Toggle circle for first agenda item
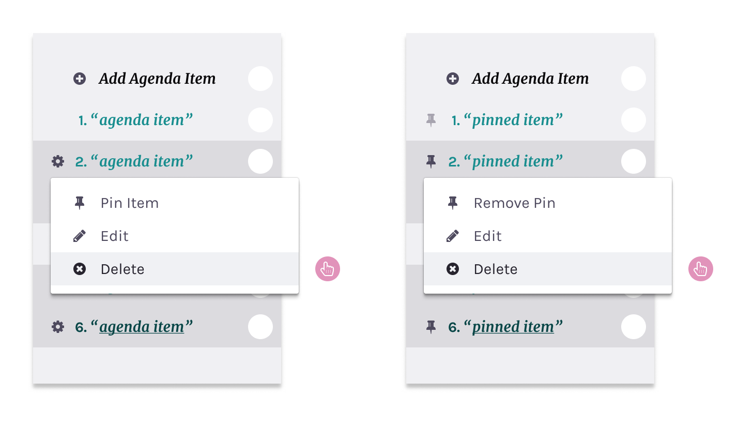This screenshot has height=426, width=738. coord(260,120)
